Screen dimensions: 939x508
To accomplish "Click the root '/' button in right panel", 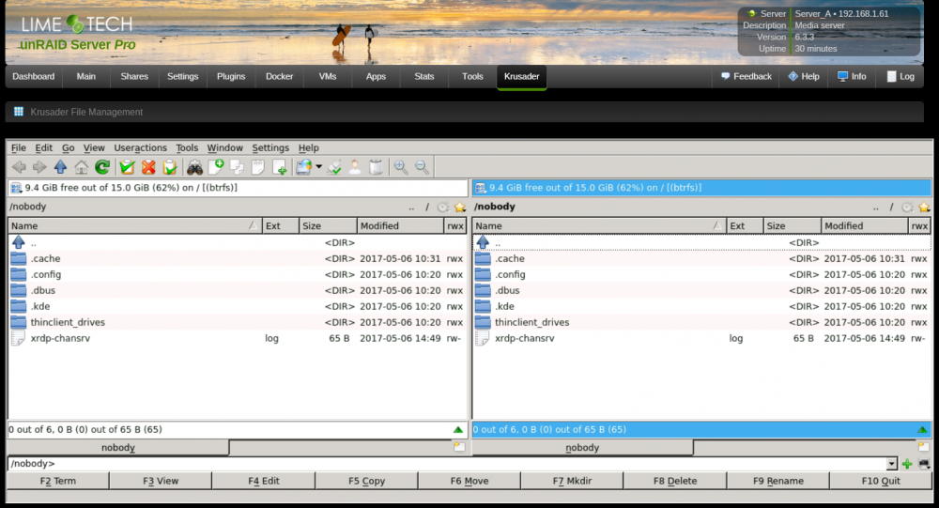I will pyautogui.click(x=891, y=208).
